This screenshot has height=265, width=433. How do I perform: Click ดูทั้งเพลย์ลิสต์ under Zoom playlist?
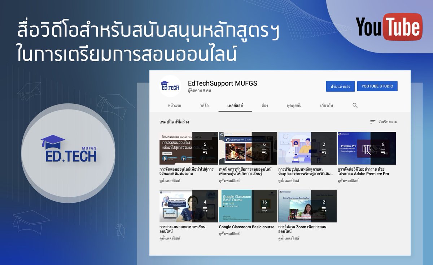(289, 238)
